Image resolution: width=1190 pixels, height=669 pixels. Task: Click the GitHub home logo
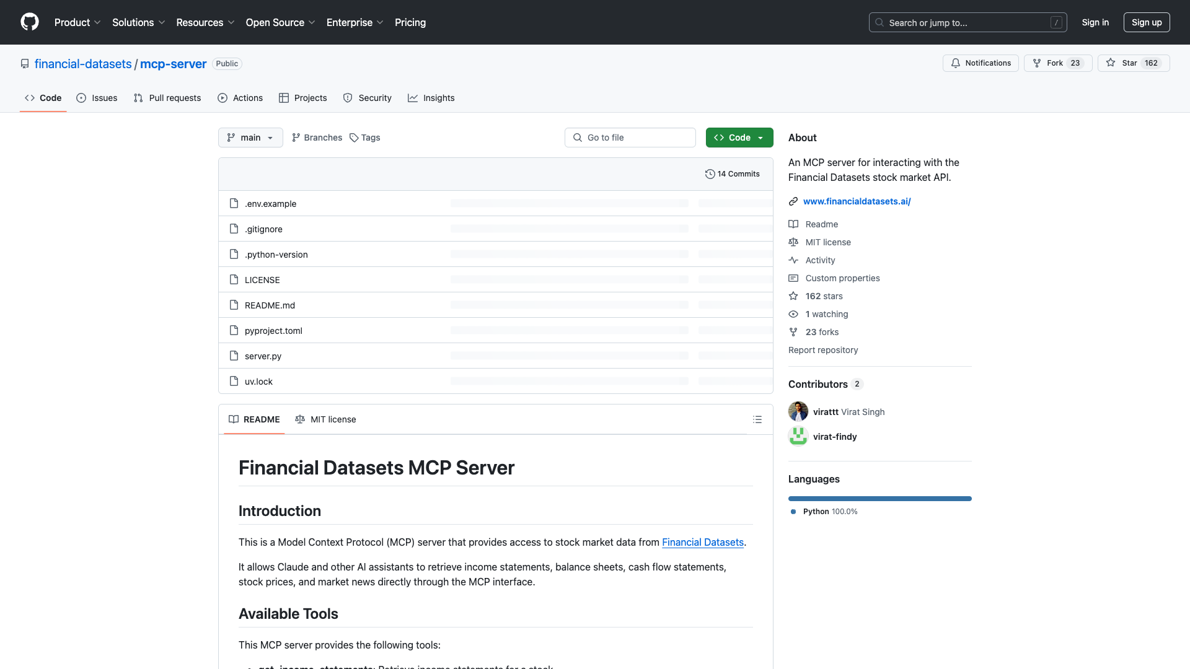tap(30, 22)
